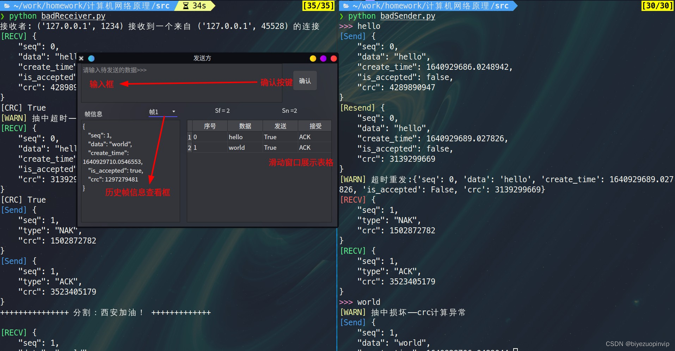Select ACK cell in the hello row

pos(315,137)
